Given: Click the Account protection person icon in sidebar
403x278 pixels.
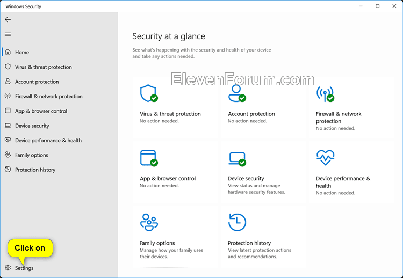Looking at the screenshot, I should (x=8, y=82).
